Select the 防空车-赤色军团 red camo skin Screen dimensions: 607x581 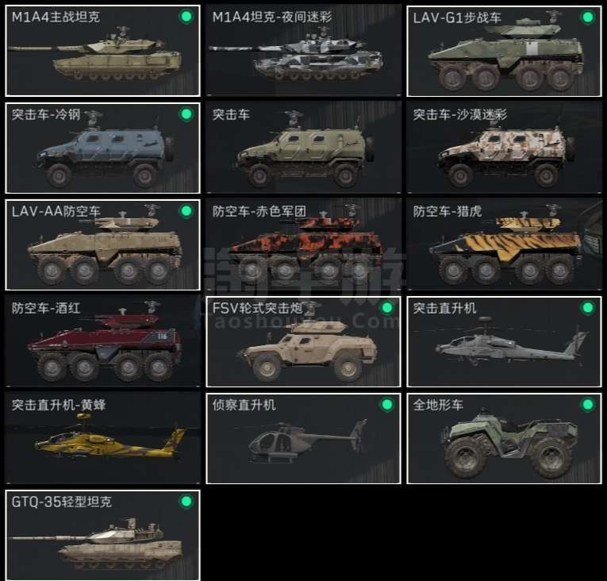[303, 244]
